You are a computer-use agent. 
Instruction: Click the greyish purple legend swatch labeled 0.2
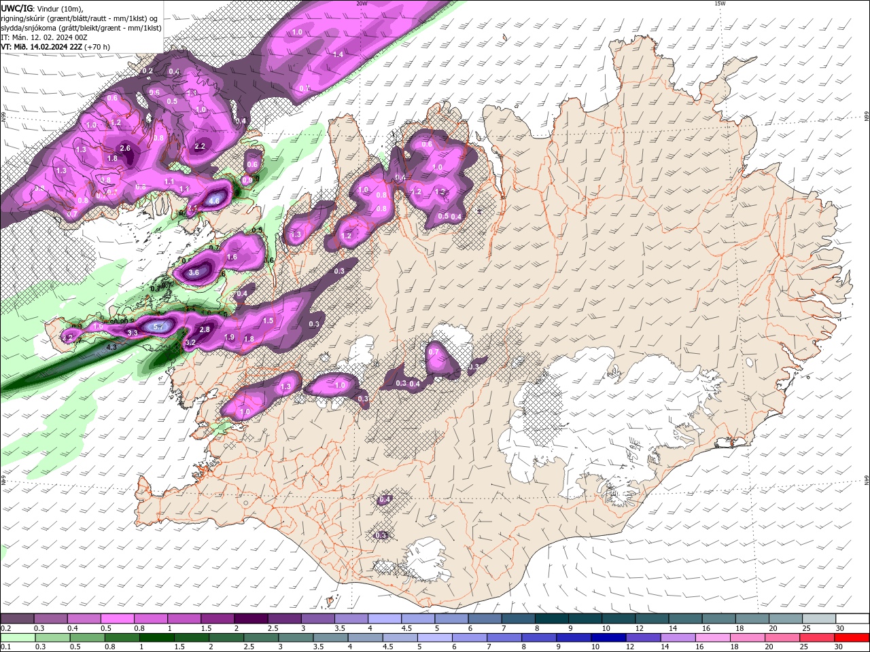tap(17, 619)
